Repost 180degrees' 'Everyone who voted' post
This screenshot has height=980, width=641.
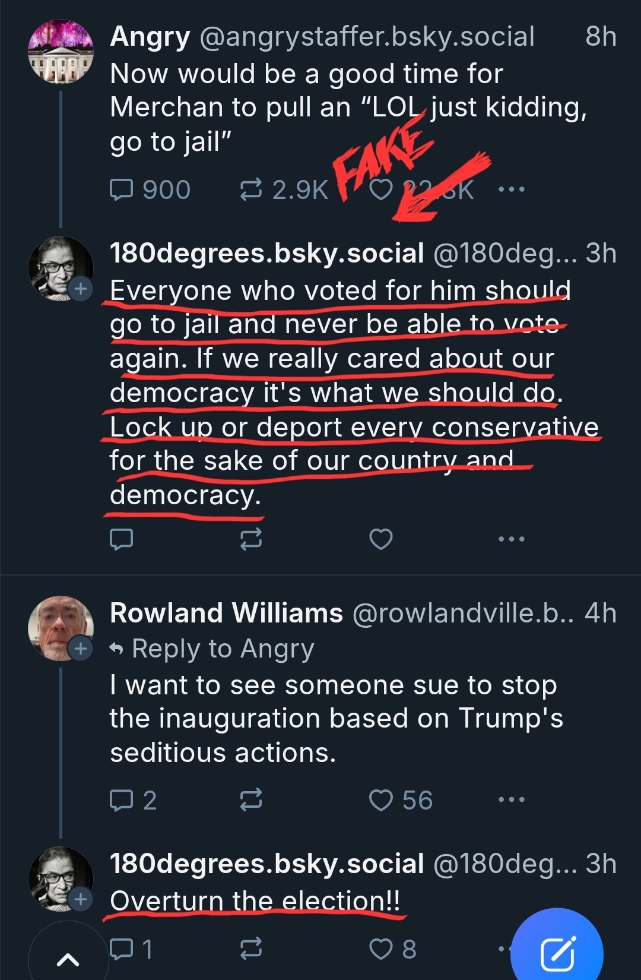250,539
